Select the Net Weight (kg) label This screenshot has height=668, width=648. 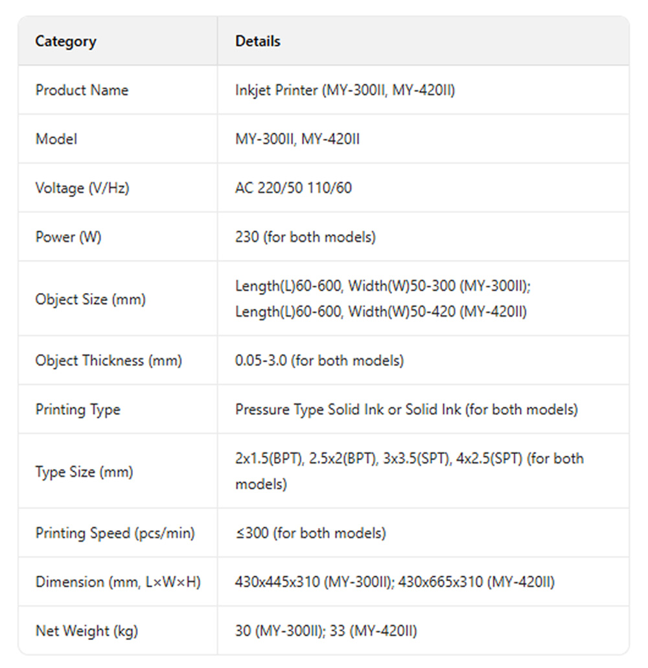[86, 630]
